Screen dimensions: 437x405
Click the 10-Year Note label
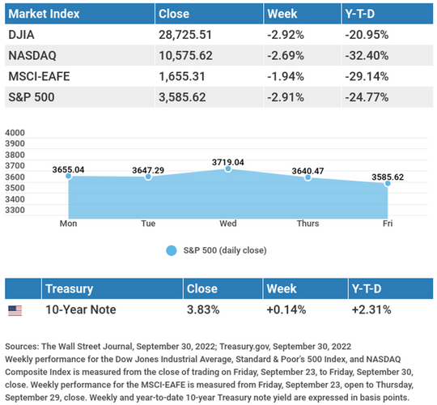click(x=81, y=309)
